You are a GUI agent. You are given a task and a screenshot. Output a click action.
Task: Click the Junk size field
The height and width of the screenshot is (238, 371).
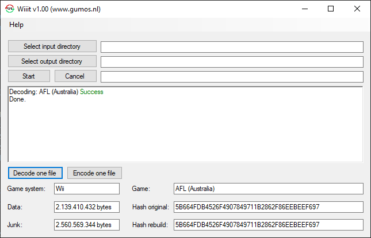coord(86,224)
